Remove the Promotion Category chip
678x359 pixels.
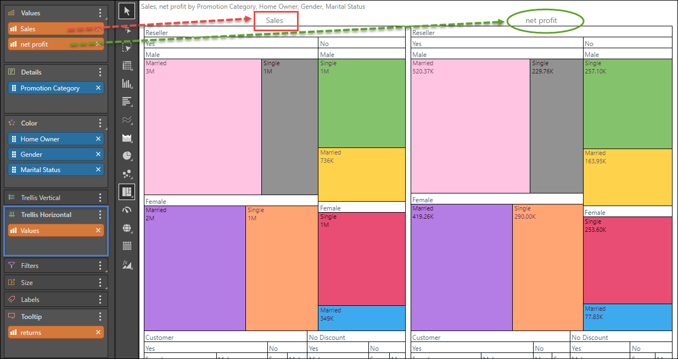coord(98,88)
